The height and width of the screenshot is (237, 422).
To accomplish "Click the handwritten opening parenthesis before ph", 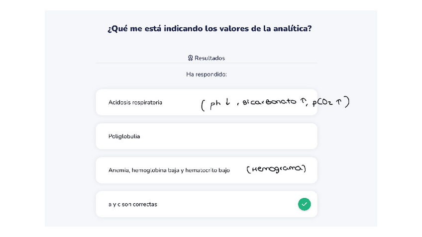I will point(203,105).
